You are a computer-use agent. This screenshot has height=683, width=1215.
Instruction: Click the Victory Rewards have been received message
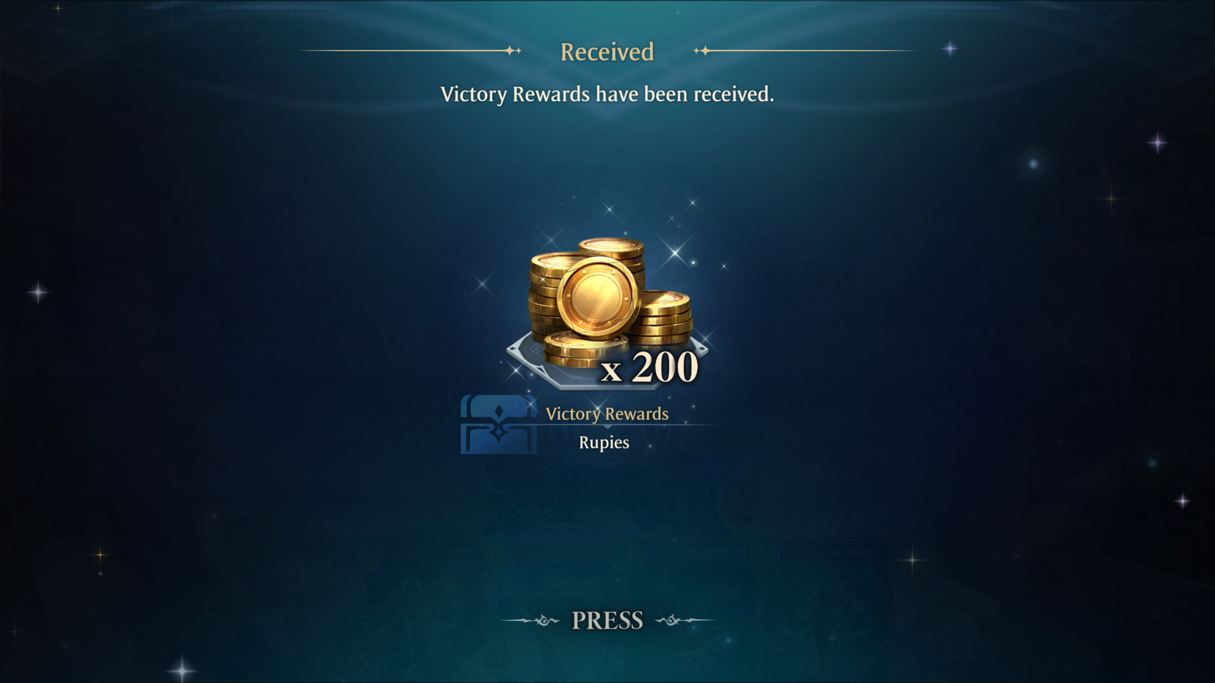[x=607, y=94]
